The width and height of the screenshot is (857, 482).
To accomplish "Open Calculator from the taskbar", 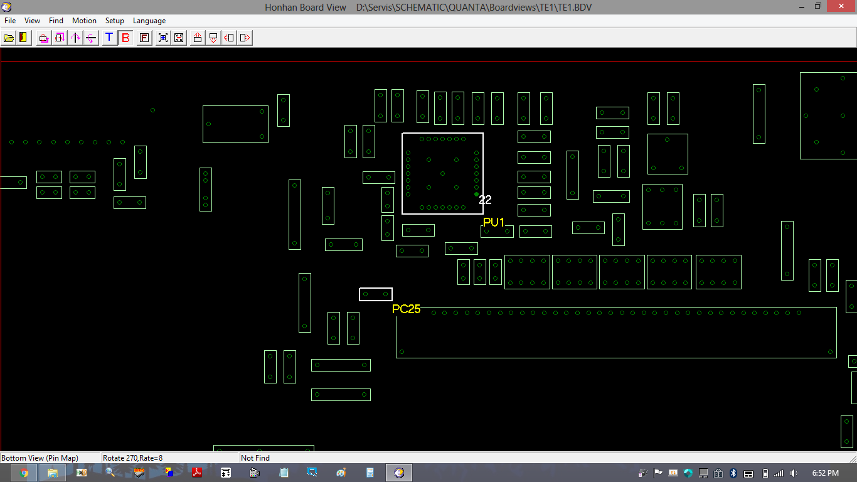I will tap(370, 473).
